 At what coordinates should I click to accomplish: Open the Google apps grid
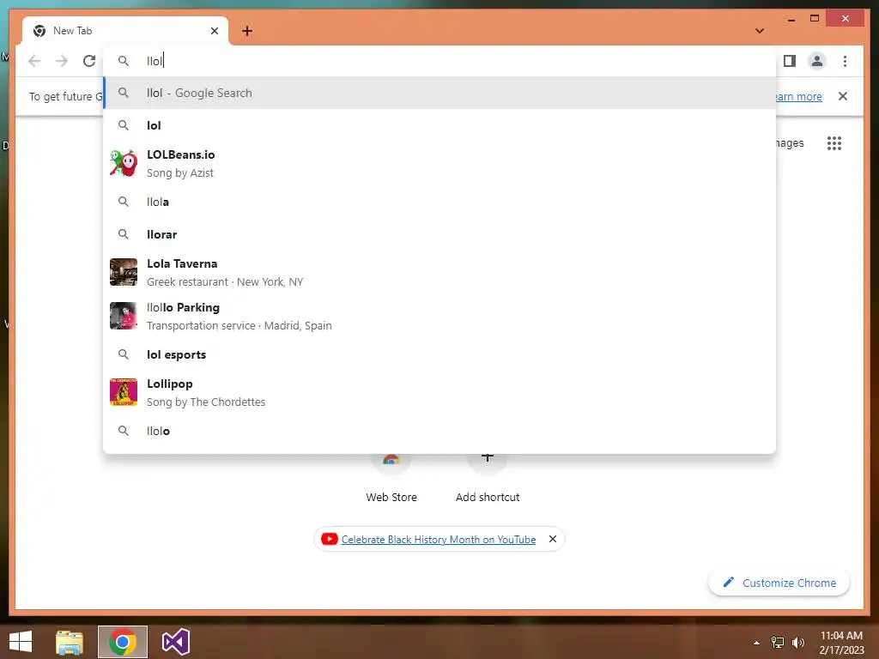pos(834,143)
